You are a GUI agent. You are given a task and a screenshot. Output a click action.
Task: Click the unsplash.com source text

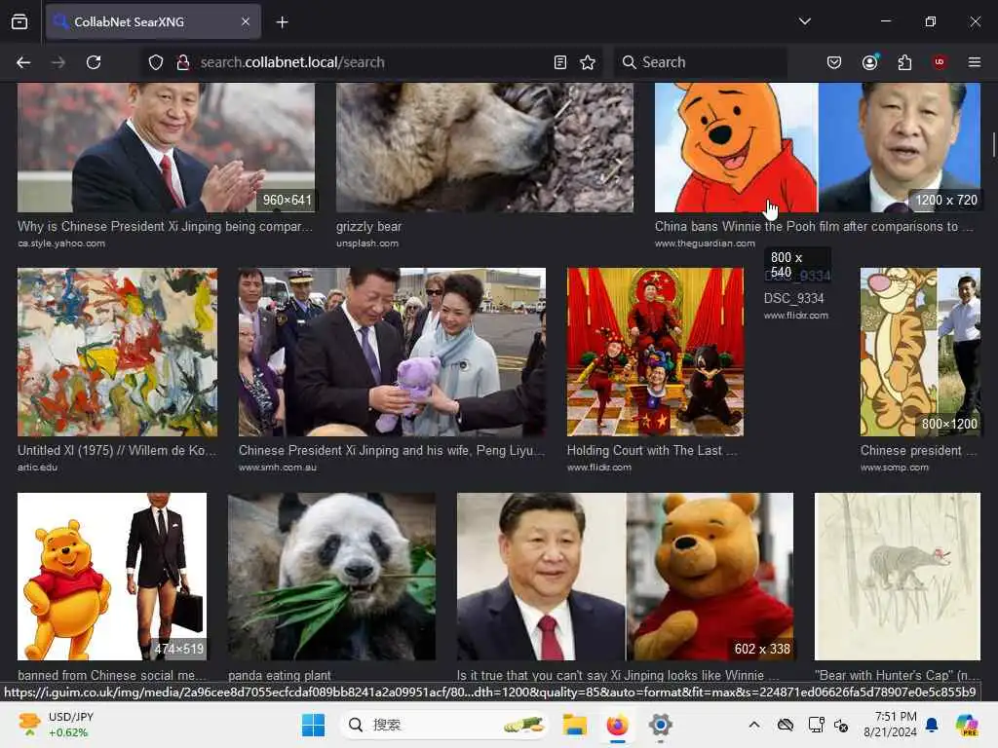367,243
